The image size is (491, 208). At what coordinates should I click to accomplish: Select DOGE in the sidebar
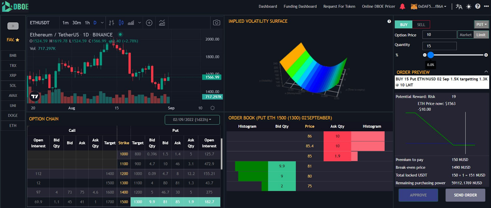tap(13, 116)
